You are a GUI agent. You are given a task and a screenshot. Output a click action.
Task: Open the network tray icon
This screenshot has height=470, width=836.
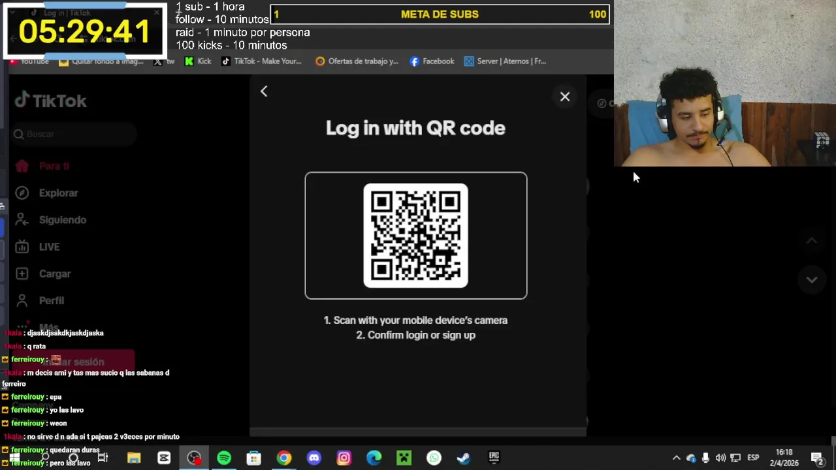pyautogui.click(x=735, y=458)
